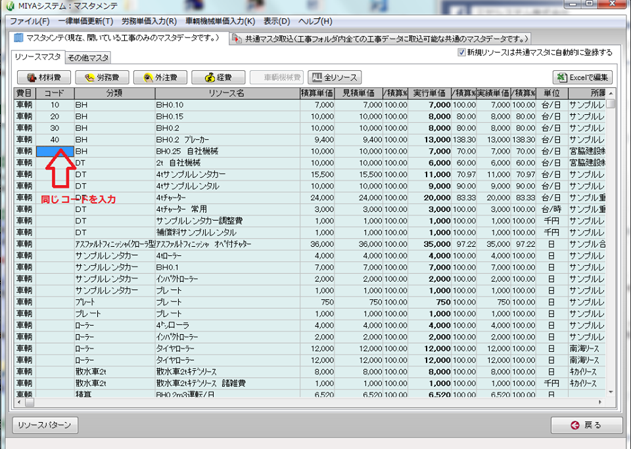Viewport: 631px width, 449px height.
Task: Click the 材料費 button icon
Action: (x=32, y=77)
